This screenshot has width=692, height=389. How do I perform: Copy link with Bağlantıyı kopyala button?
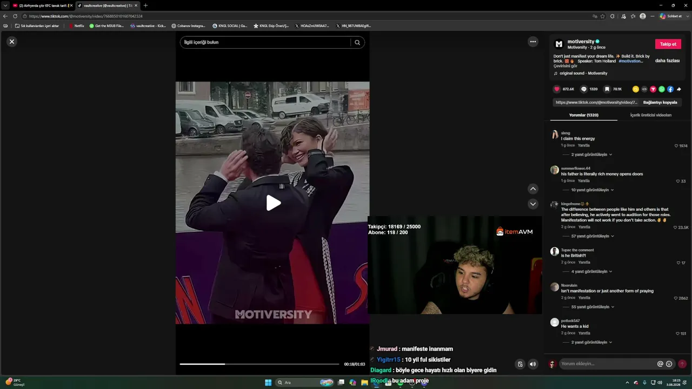click(660, 102)
